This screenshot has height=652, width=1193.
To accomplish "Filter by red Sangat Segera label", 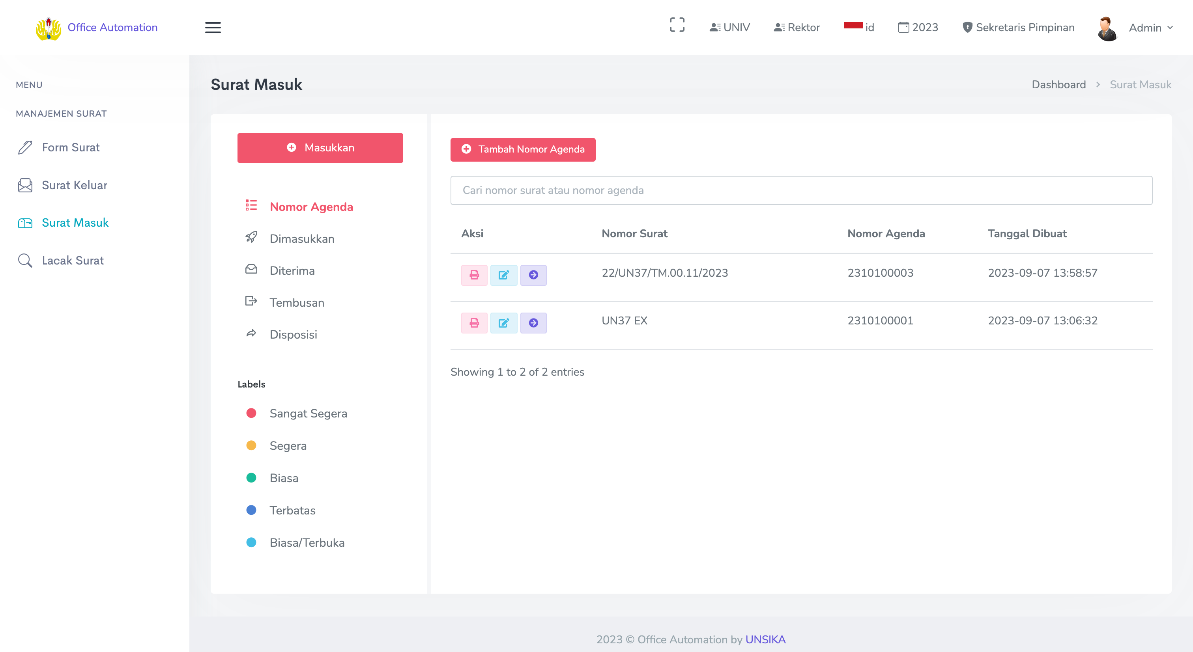I will coord(308,413).
